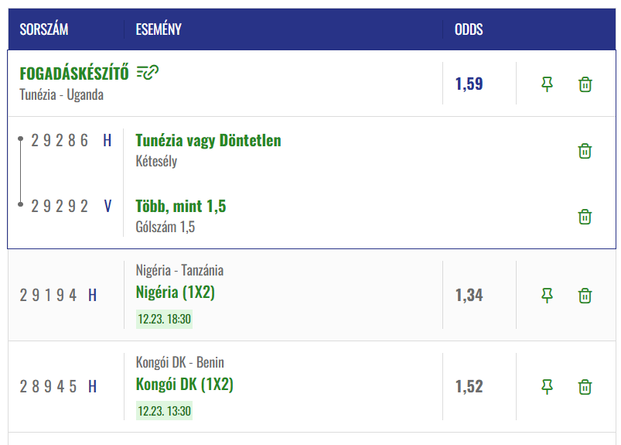Open the Nigéria (1X2) market
This screenshot has height=445, width=621.
(175, 293)
